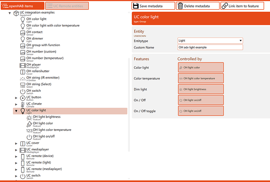Screen dimensions: 270x182
Task: Click the Save metadata button
Action: click(153, 6)
